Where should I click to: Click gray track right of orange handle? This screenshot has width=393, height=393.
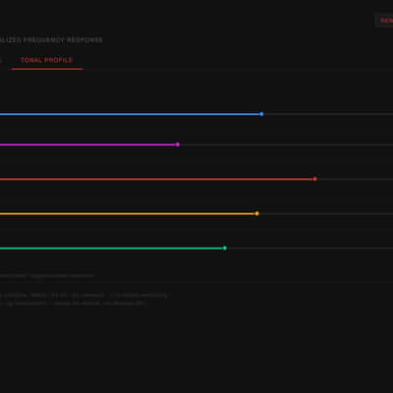pyautogui.click(x=326, y=214)
